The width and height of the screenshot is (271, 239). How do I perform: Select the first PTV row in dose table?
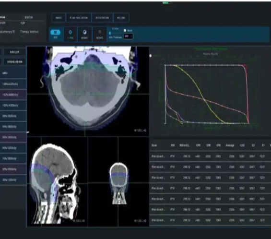coord(210,156)
